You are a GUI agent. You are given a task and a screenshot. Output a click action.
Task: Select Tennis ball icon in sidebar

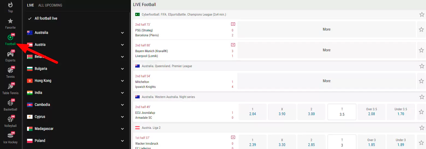pyautogui.click(x=10, y=70)
